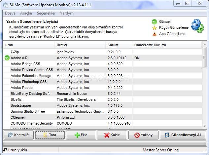Open the Yardým menu
This screenshot has height=155, width=209.
coord(67,13)
